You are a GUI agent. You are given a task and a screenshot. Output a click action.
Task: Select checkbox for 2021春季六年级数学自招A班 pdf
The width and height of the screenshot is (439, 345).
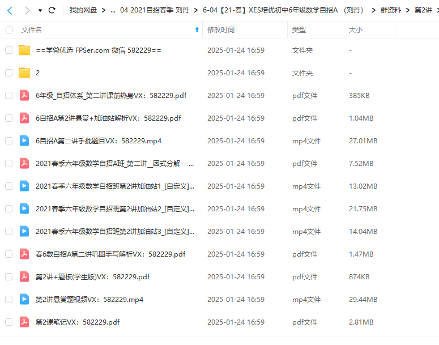[x=9, y=163]
